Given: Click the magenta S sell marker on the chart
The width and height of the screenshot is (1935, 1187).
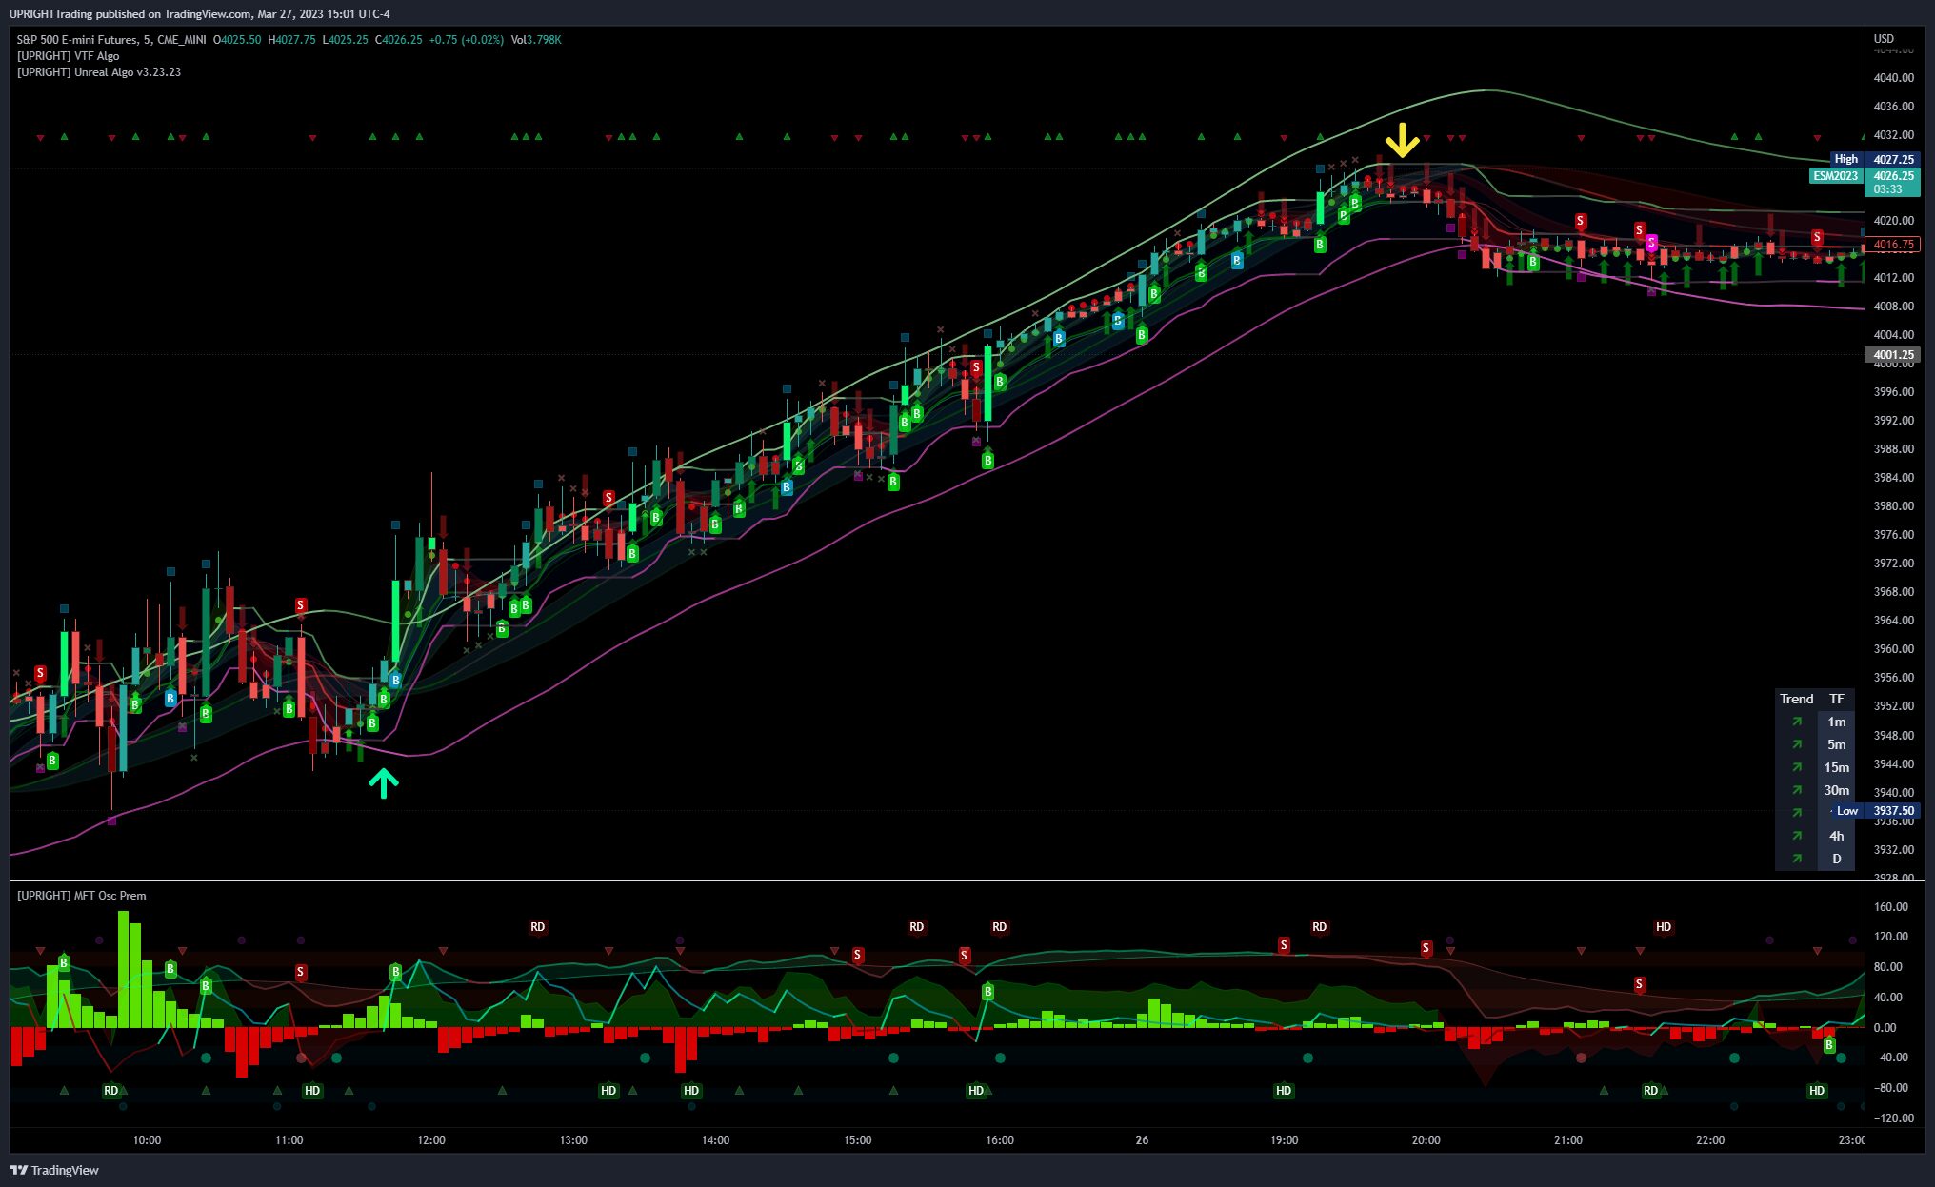Looking at the screenshot, I should tap(1651, 242).
